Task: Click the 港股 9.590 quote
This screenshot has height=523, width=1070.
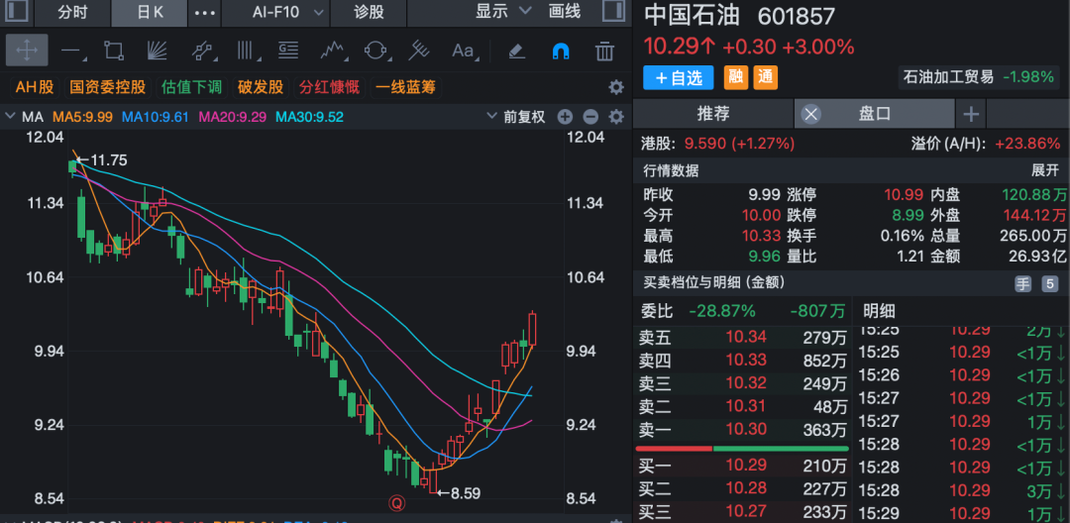Action: (718, 144)
